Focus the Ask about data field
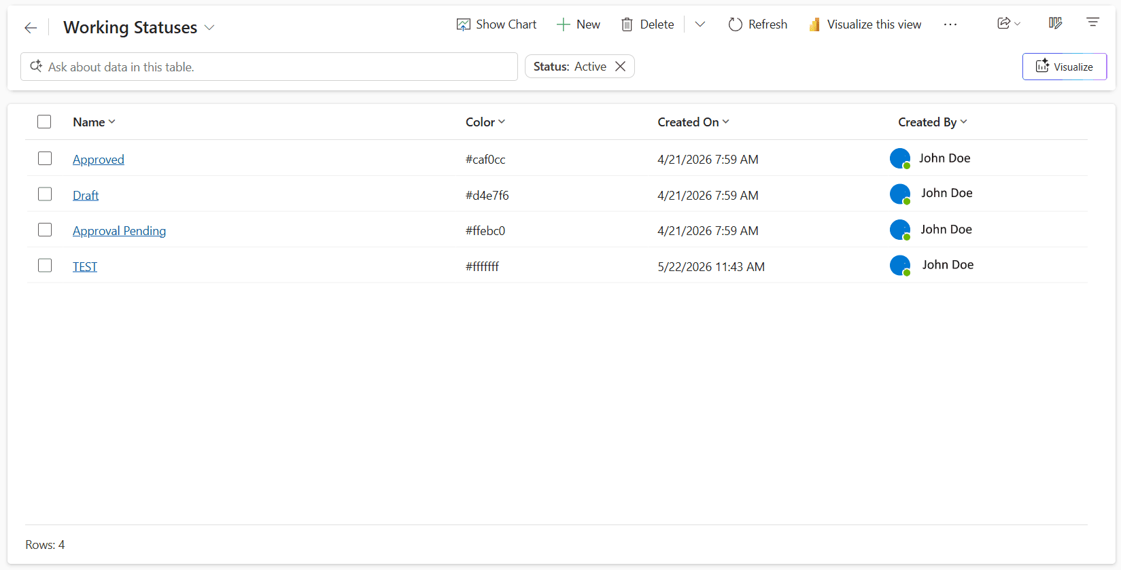Viewport: 1121px width, 570px height. (x=269, y=67)
